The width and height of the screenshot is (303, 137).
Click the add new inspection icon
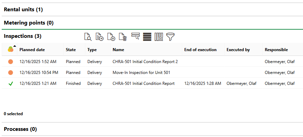pyautogui.click(x=111, y=37)
